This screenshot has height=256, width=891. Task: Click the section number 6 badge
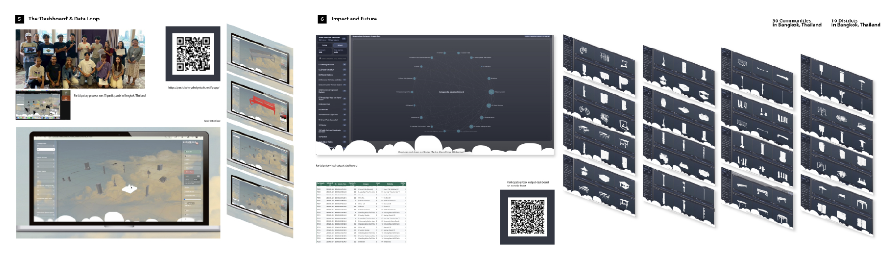(322, 19)
